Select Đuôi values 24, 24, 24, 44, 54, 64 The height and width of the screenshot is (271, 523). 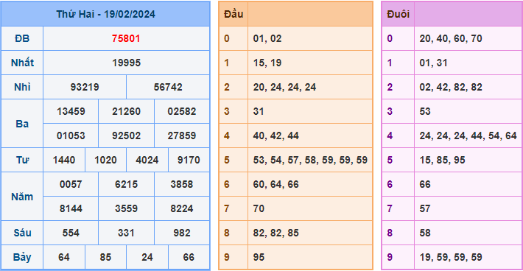click(468, 135)
